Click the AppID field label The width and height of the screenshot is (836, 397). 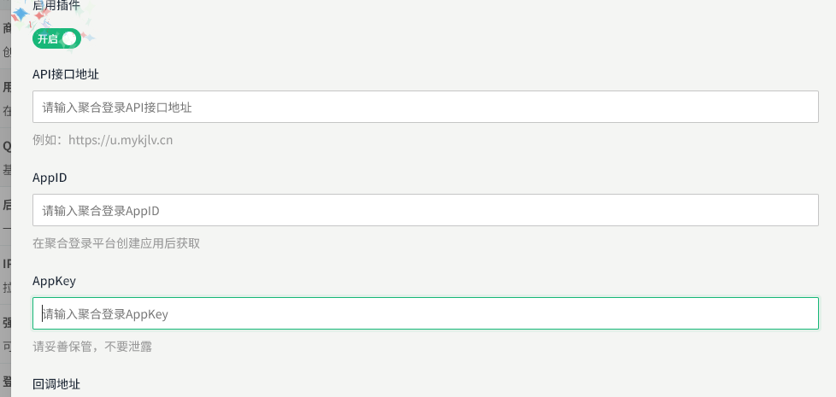coord(50,178)
